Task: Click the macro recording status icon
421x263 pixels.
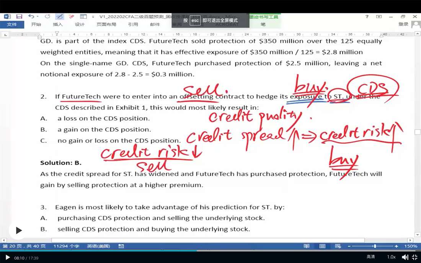Action: [121, 246]
